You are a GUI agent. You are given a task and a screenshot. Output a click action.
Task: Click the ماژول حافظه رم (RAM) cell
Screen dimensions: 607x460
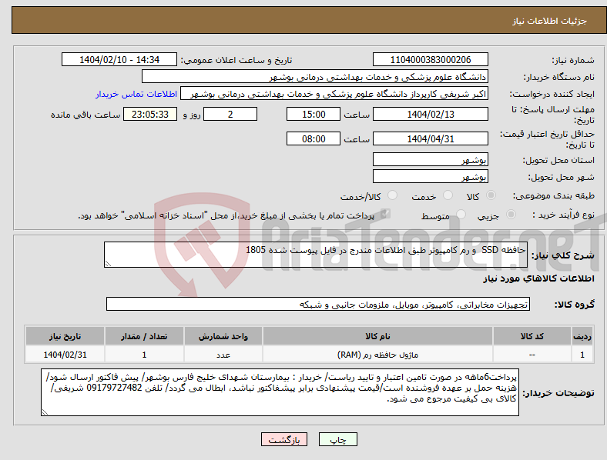tap(377, 355)
